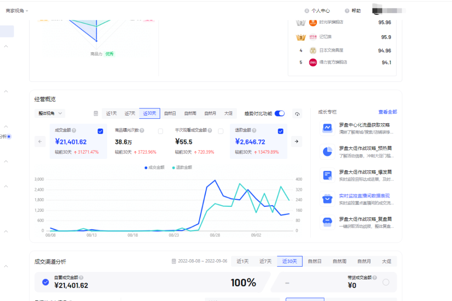Click the 记忆猫 shop logo
Viewport: 452px width, 301px height.
point(313,37)
